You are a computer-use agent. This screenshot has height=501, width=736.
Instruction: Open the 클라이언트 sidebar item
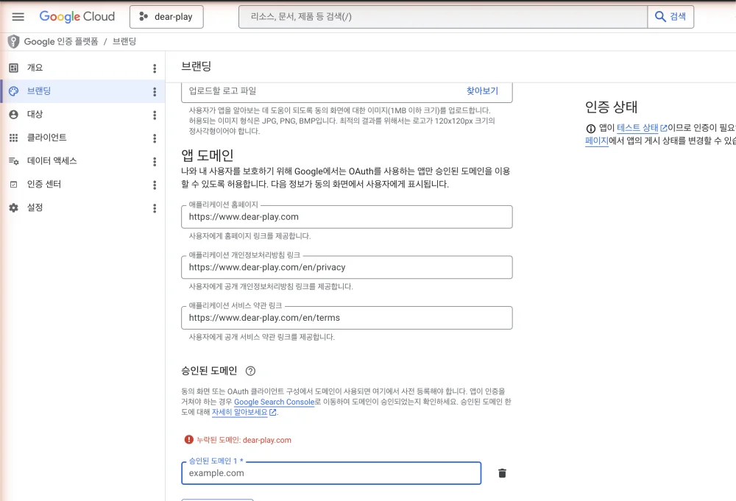pyautogui.click(x=82, y=138)
